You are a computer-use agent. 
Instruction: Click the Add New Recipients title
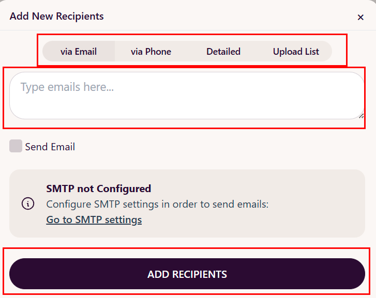57,16
